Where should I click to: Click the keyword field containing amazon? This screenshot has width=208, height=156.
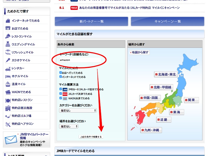(80, 60)
